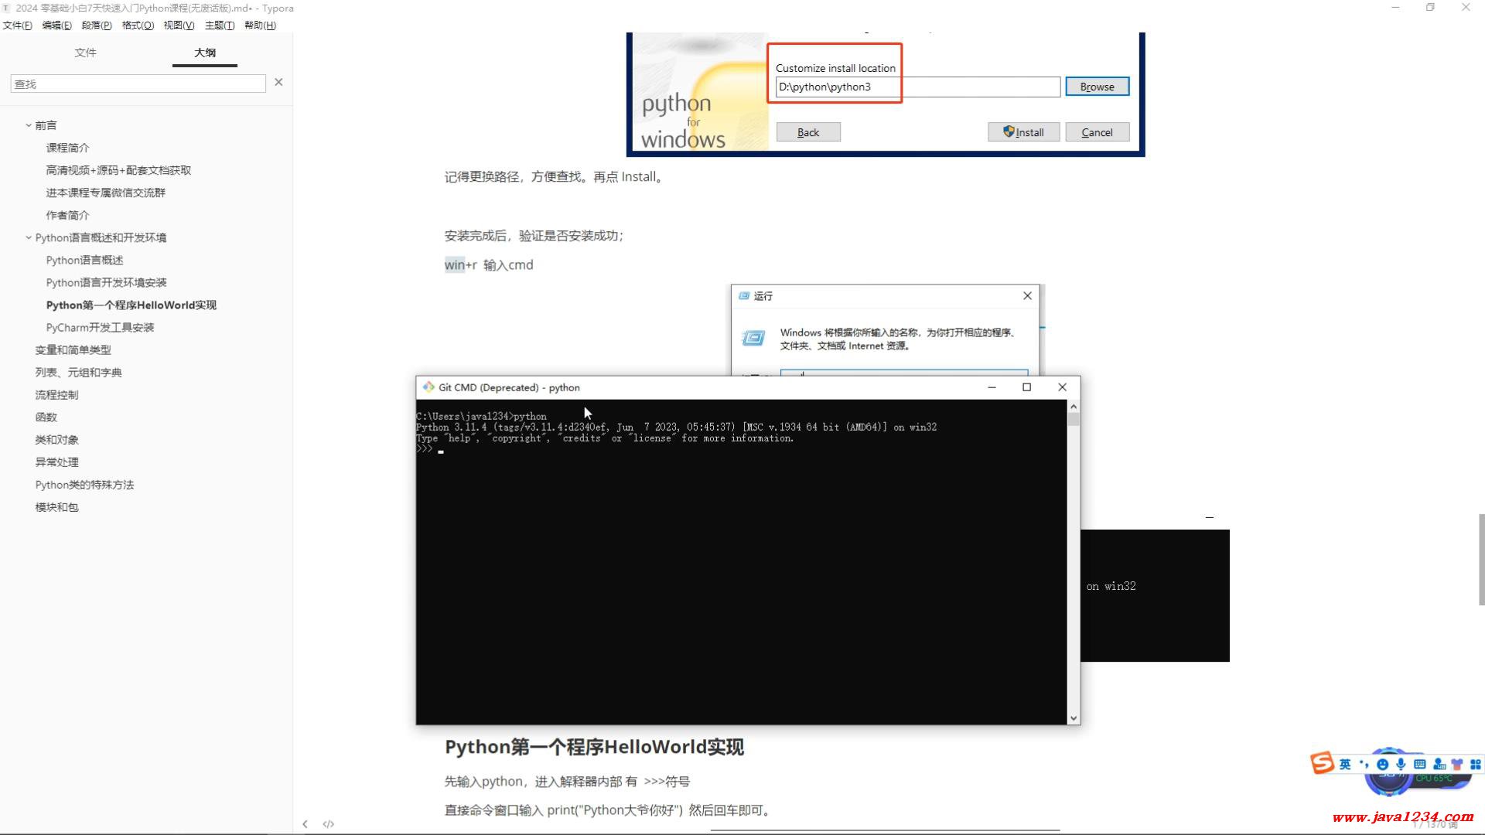Open the 格式(O) menu
The image size is (1485, 835).
(138, 25)
